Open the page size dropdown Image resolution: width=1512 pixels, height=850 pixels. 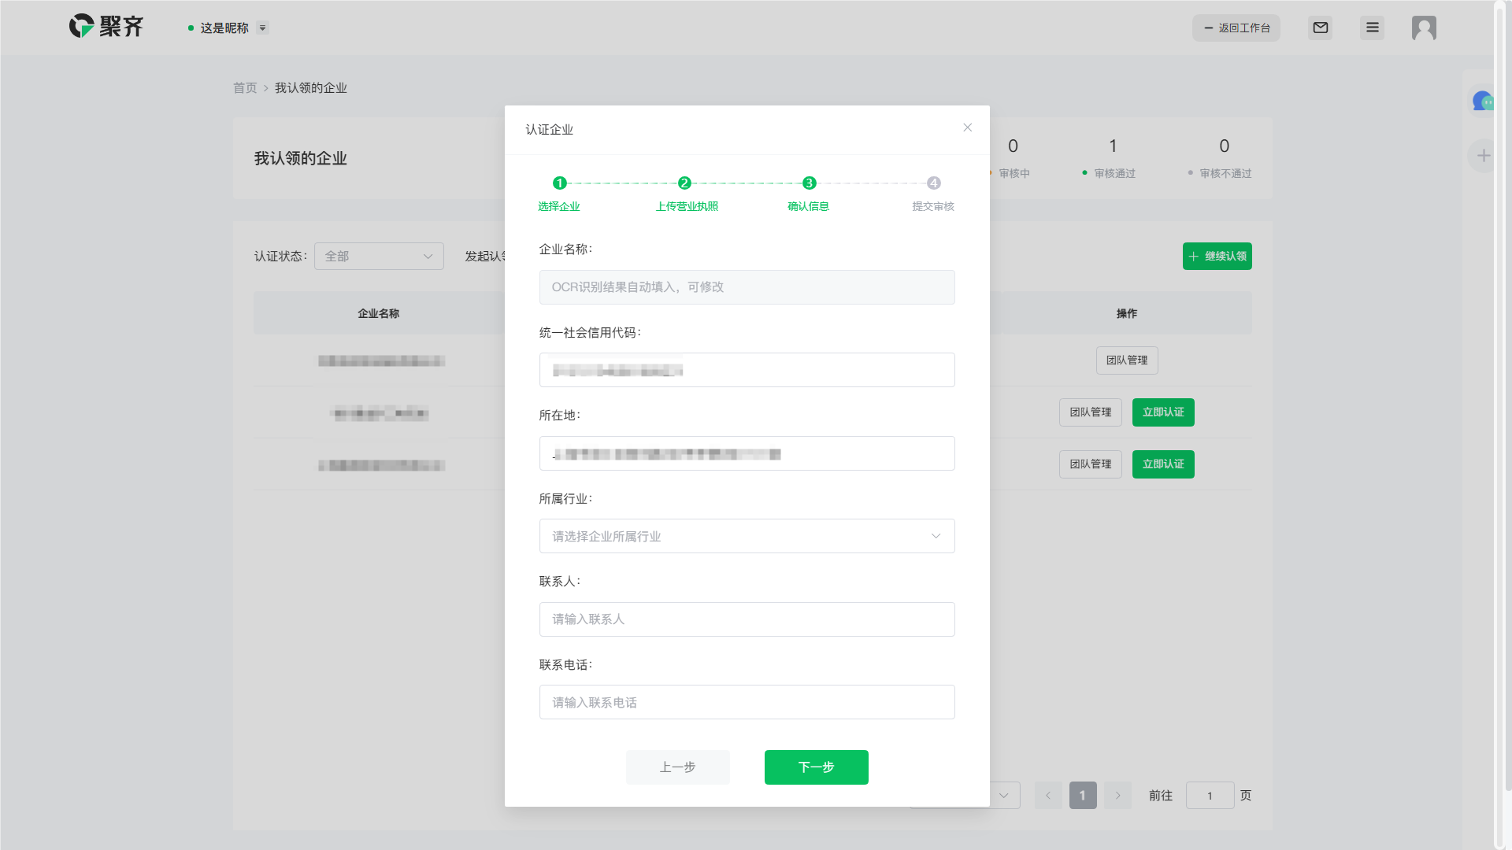pyautogui.click(x=1004, y=796)
